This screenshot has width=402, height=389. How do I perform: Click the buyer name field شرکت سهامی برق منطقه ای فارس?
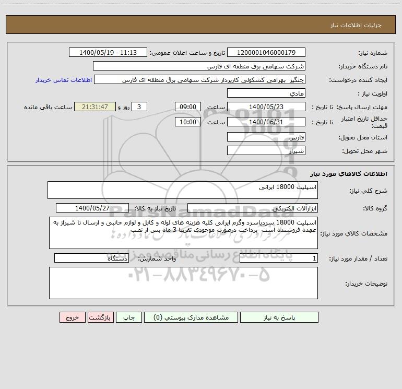click(x=199, y=66)
